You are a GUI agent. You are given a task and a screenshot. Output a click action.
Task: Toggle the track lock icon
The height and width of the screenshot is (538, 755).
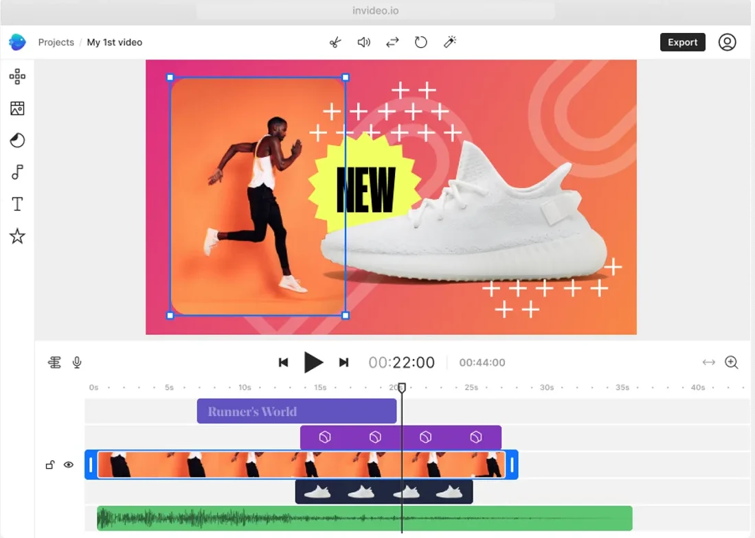50,465
